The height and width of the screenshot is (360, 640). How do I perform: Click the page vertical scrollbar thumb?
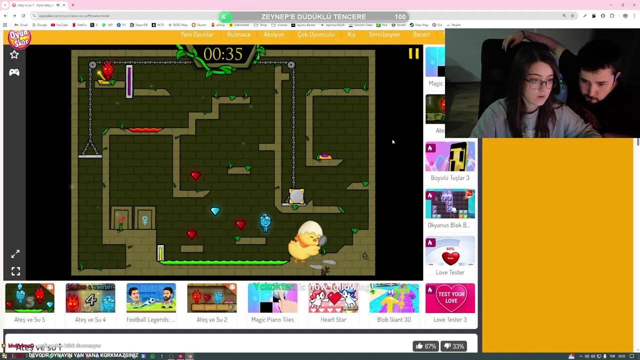(x=637, y=142)
